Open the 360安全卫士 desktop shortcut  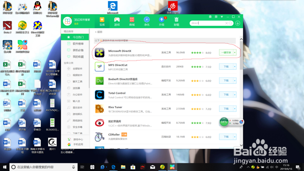point(22,27)
